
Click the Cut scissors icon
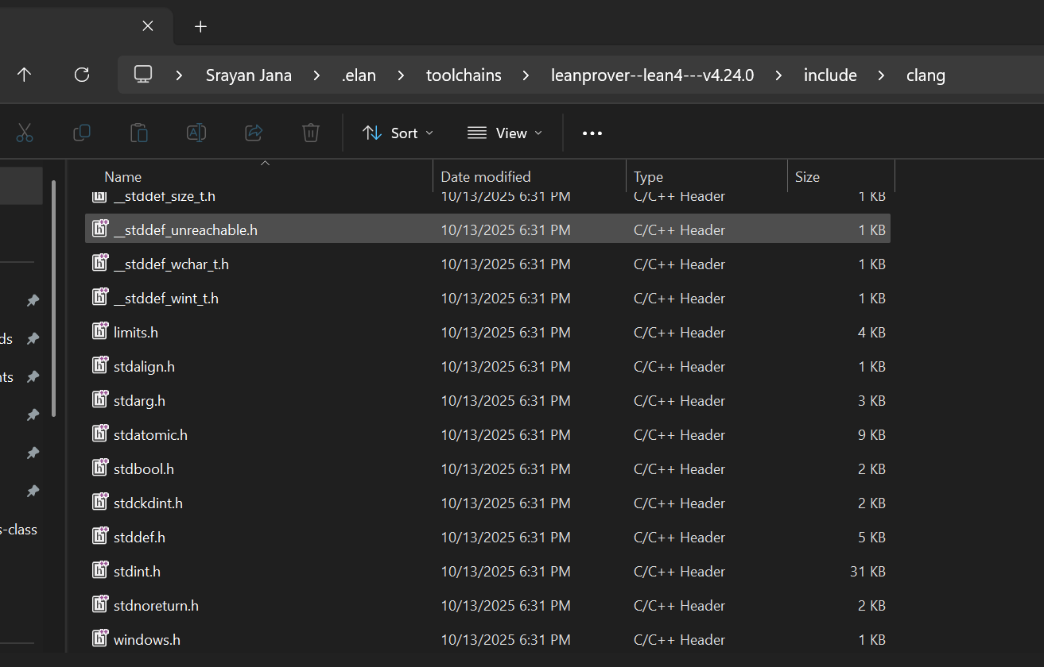tap(25, 133)
